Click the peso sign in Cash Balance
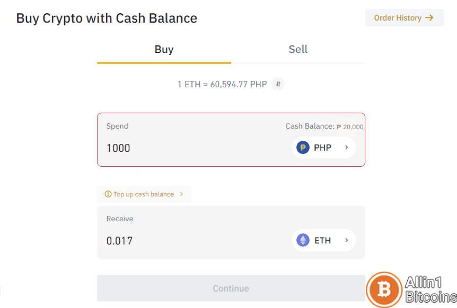 tap(339, 127)
